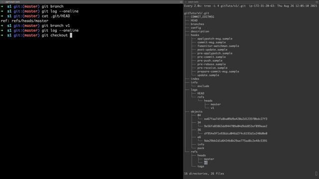This screenshot has width=319, height=179.
Task: Click the object hash starting with '9e56fe03'
Action: [236, 126]
